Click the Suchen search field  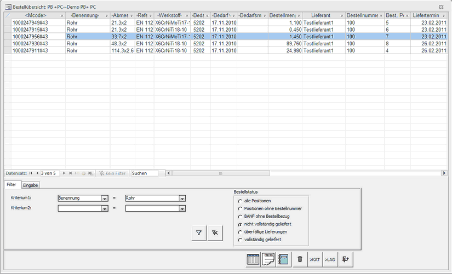click(x=144, y=173)
